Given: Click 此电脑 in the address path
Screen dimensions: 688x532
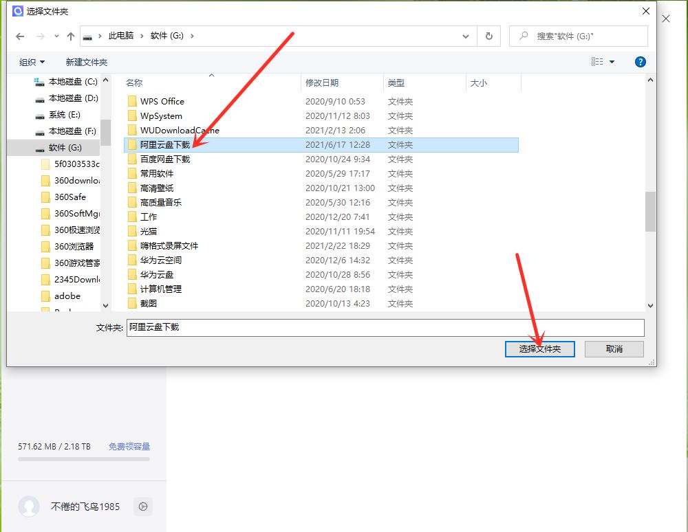Looking at the screenshot, I should [121, 36].
